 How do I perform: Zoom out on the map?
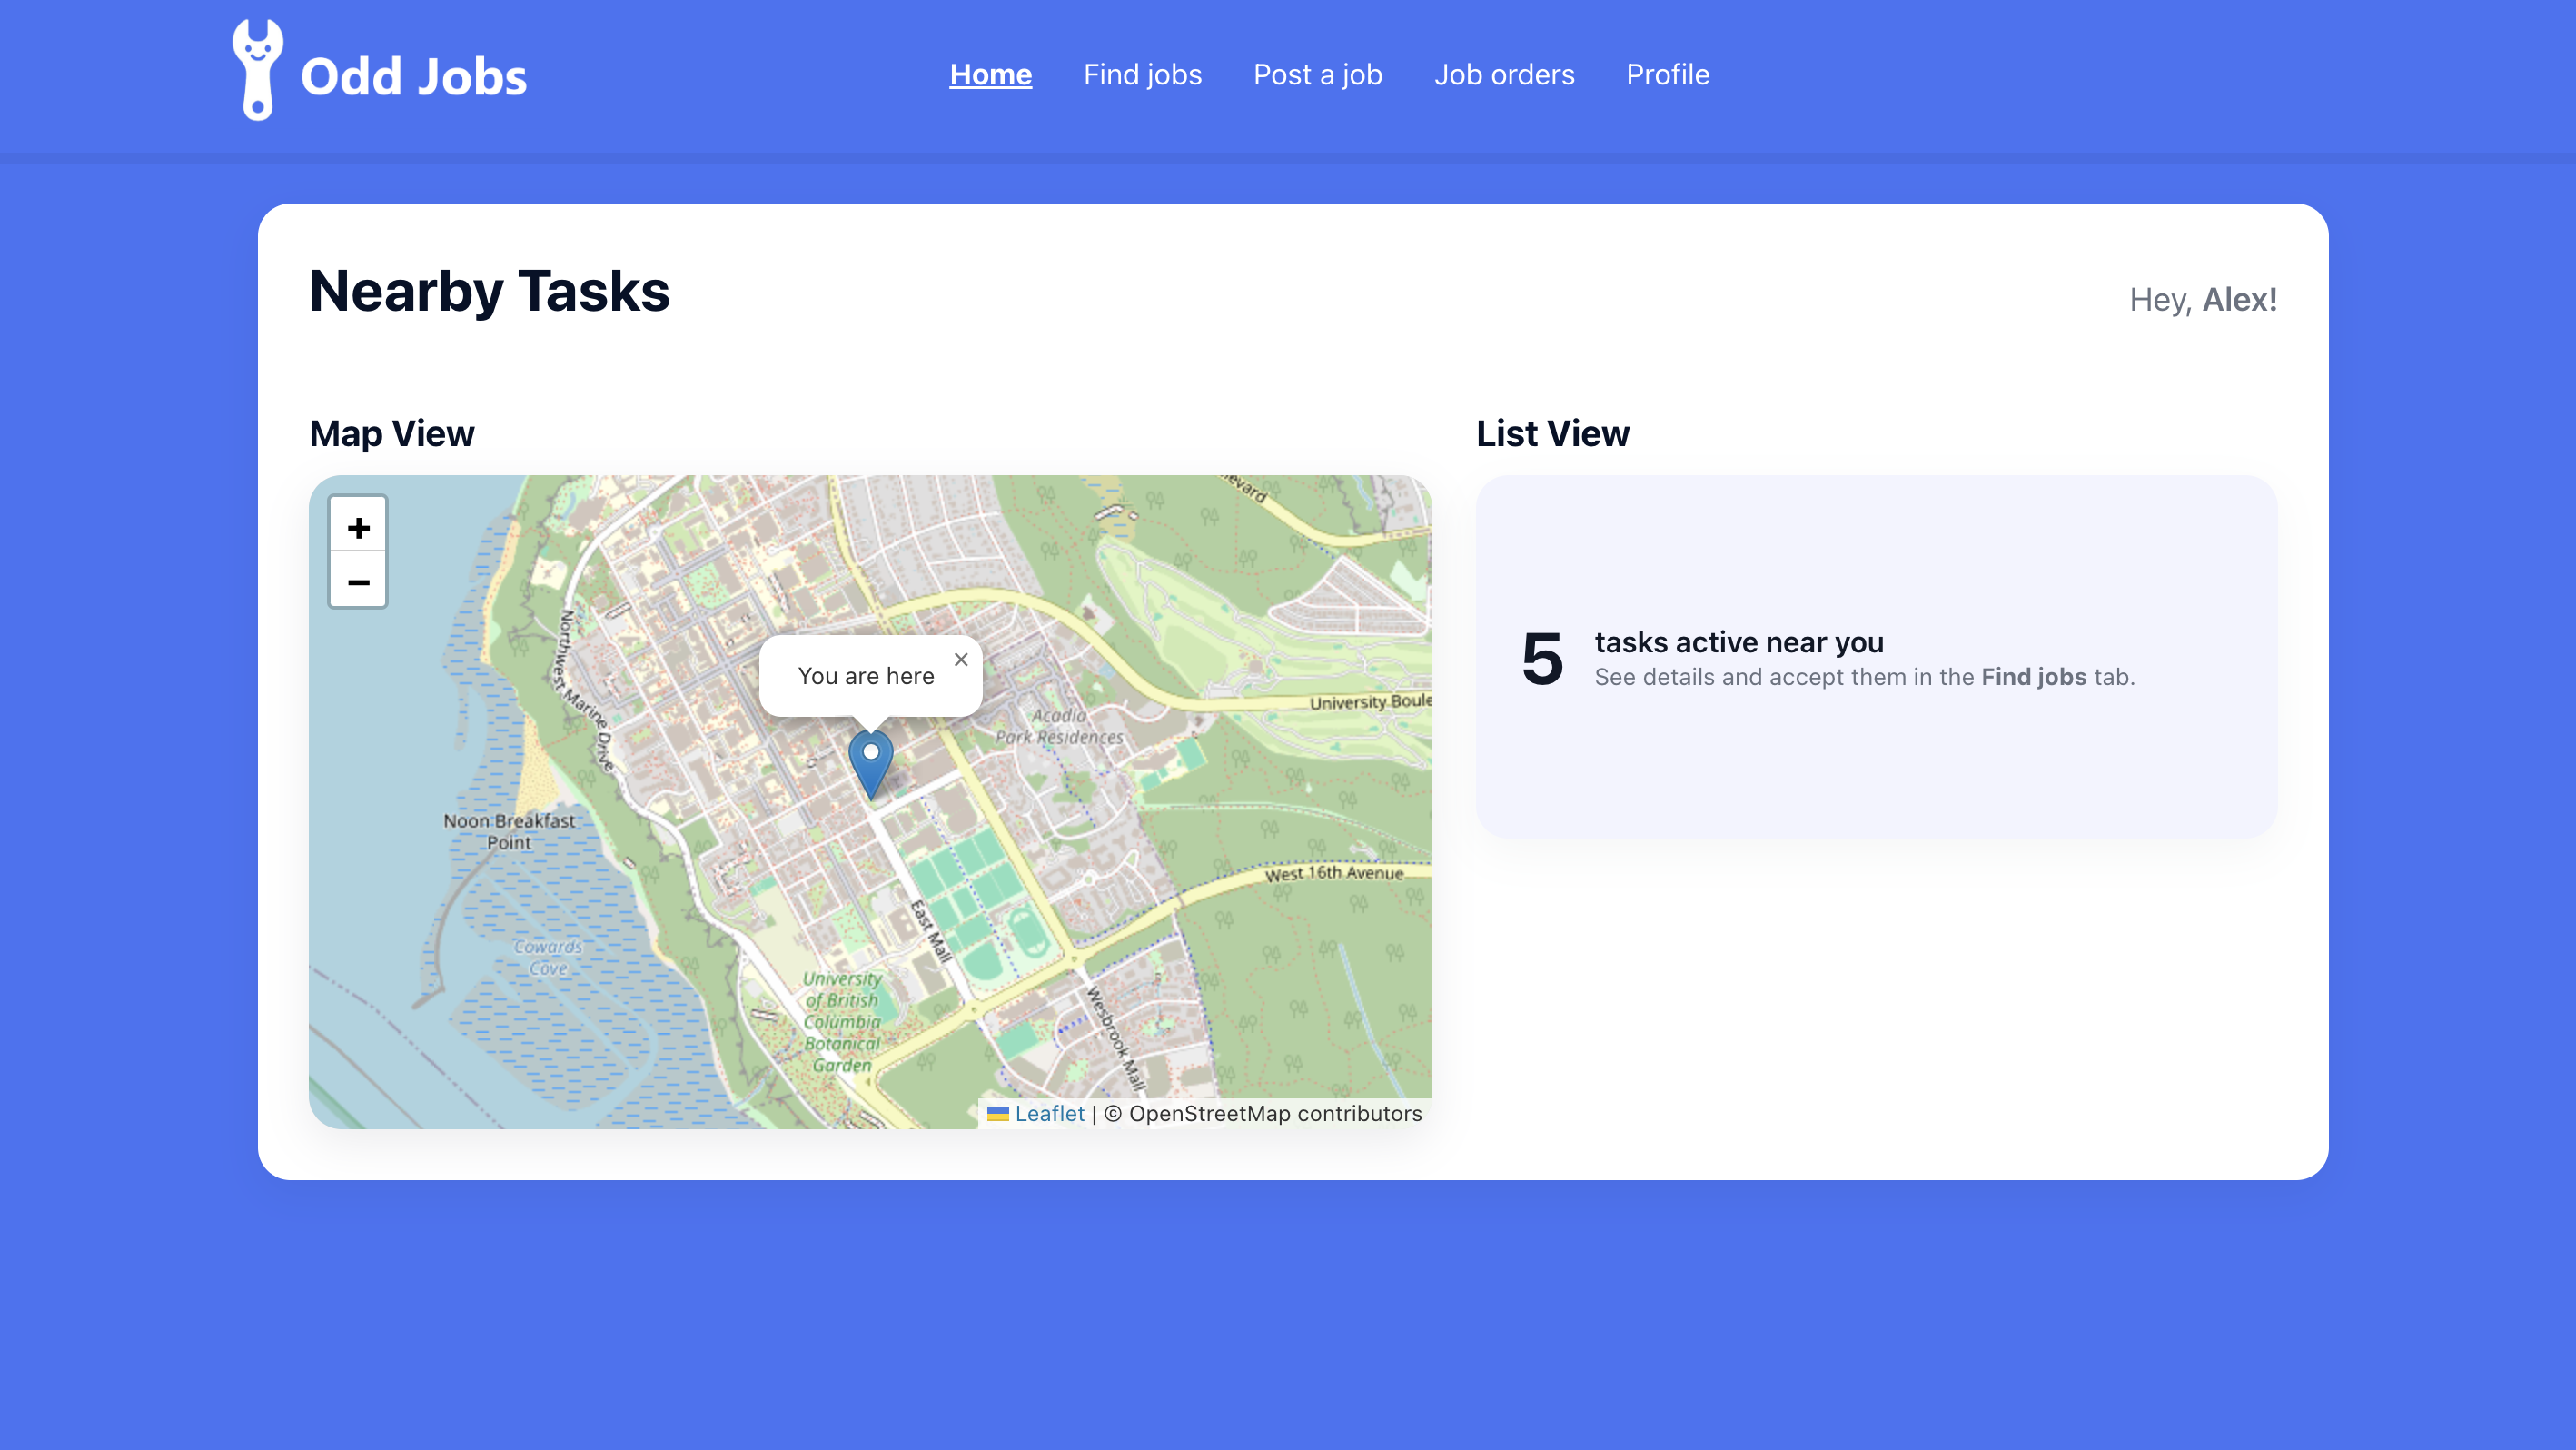pos(358,582)
